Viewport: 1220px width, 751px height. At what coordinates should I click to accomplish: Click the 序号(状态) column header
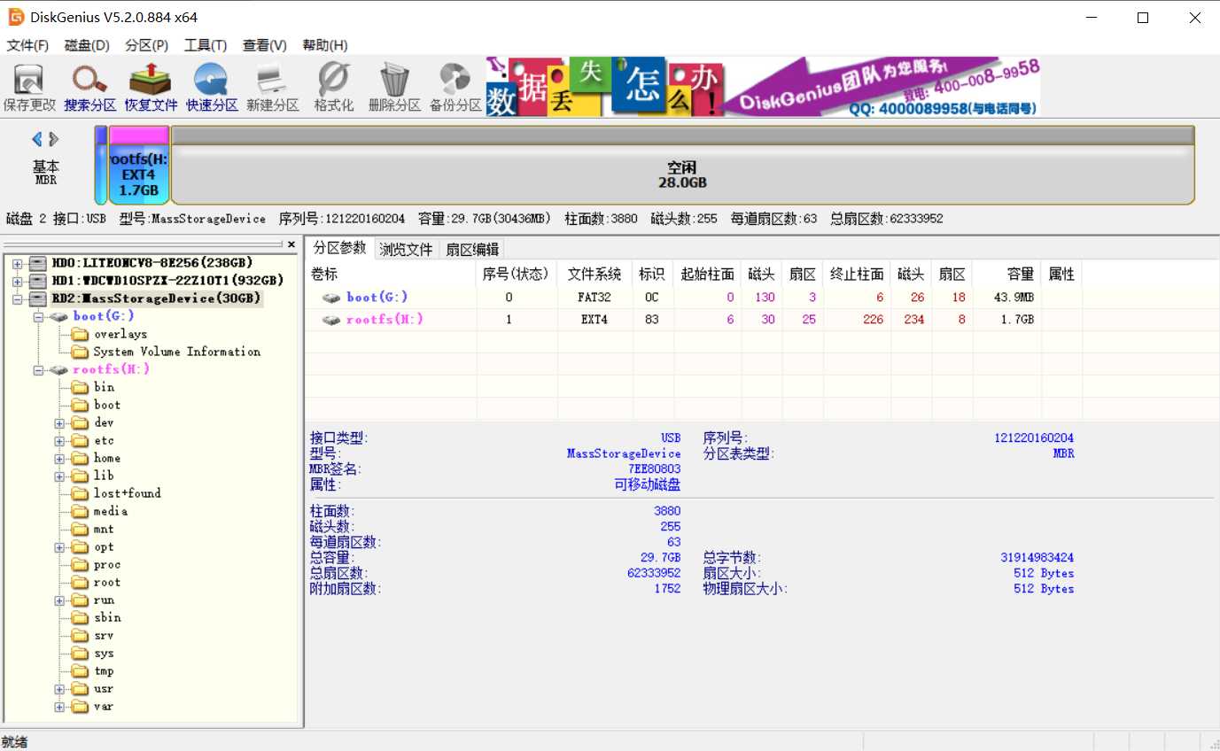[517, 275]
